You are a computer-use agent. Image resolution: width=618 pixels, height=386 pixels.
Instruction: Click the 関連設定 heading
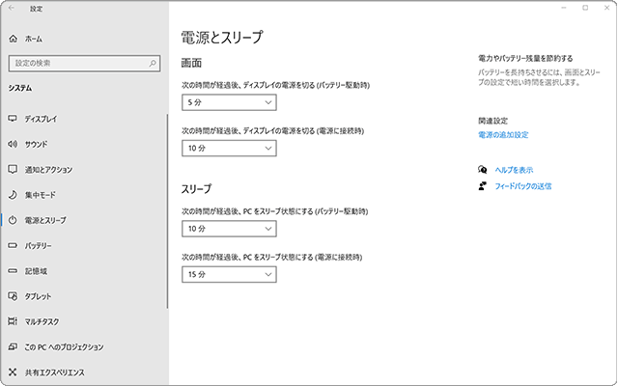coord(493,121)
